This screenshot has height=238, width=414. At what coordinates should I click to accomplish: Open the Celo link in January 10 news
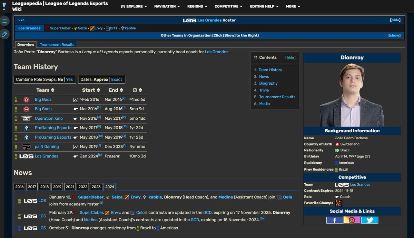[288, 197]
